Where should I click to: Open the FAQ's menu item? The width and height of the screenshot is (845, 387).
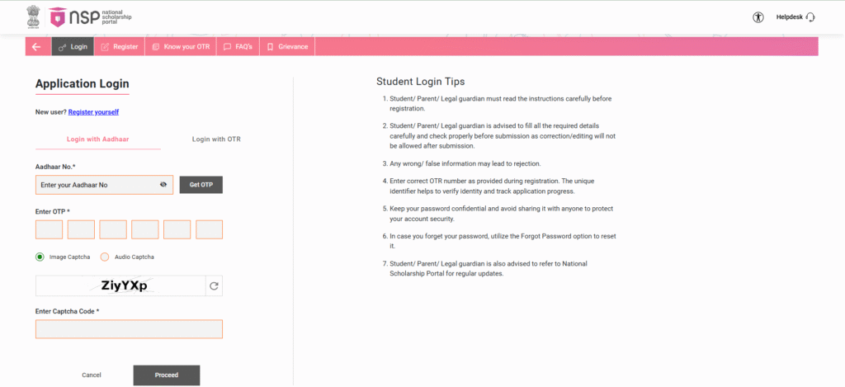[x=238, y=47]
